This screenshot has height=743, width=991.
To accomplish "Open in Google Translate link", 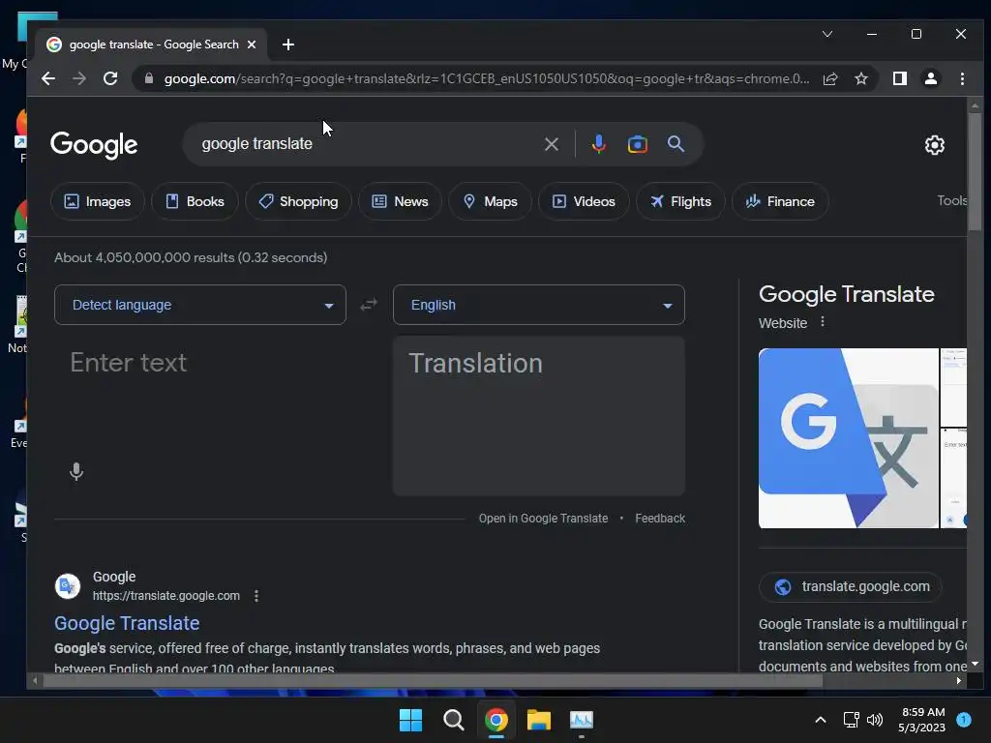I will 543,519.
